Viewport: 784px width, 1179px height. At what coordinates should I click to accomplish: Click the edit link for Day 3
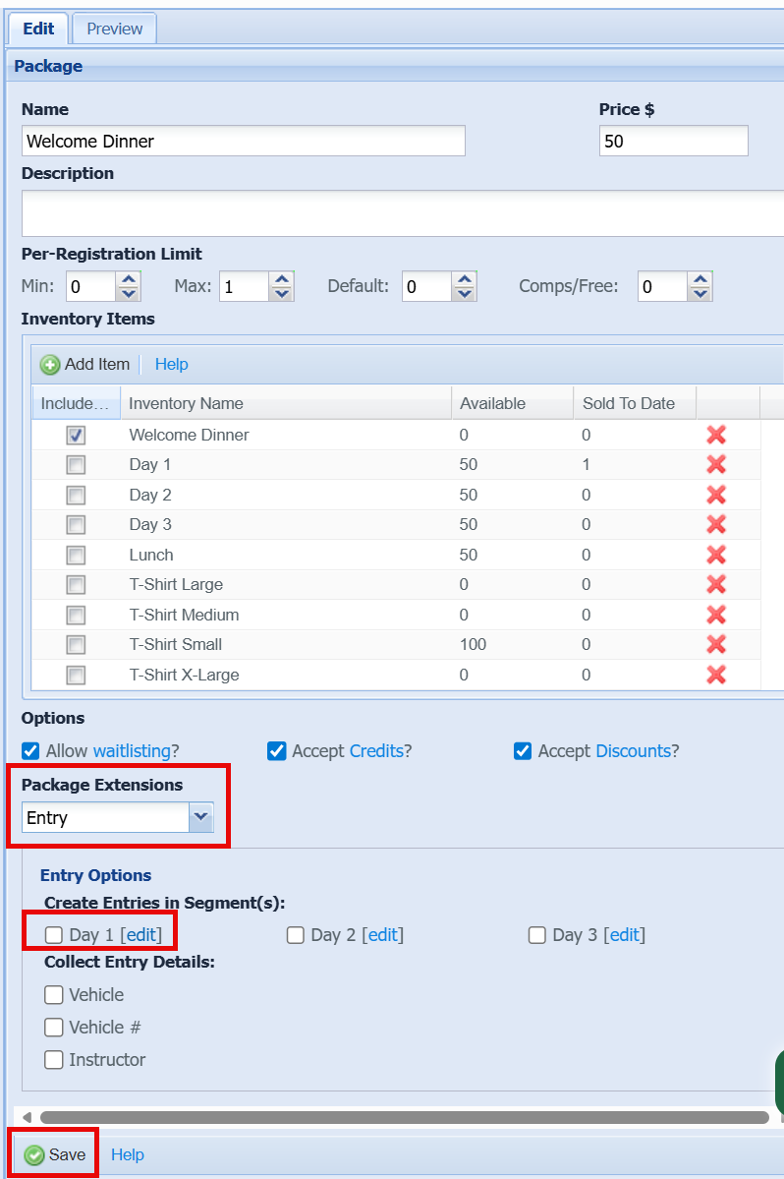pos(624,935)
